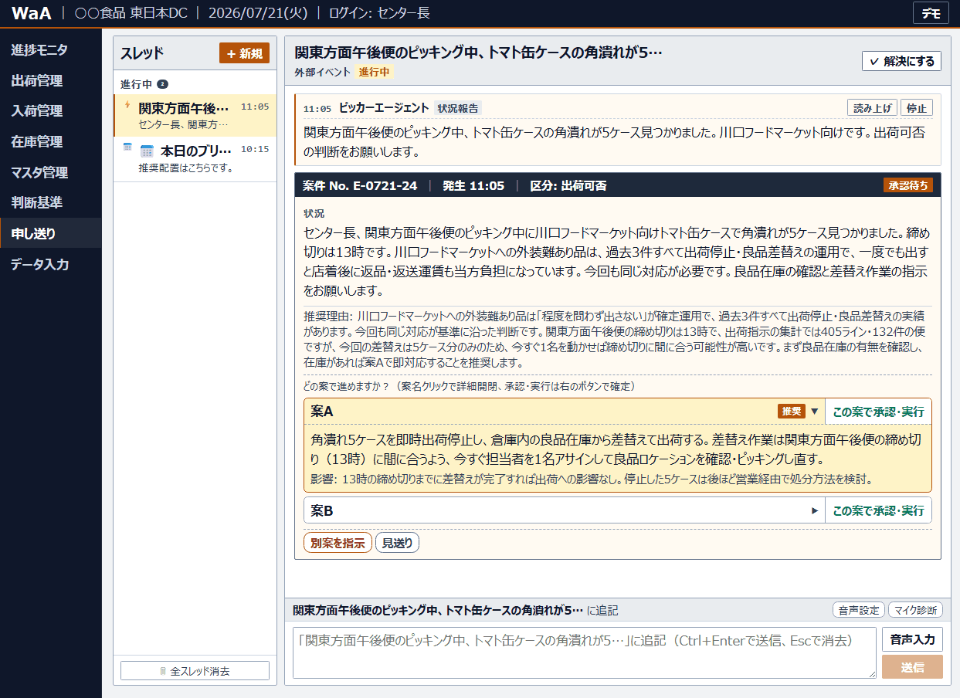Image resolution: width=960 pixels, height=698 pixels.
Task: Click 全スレッド消去 to clear all threads
Action: point(195,671)
